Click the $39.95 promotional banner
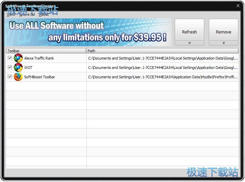Screen dimensions: 245x182 pos(88,32)
